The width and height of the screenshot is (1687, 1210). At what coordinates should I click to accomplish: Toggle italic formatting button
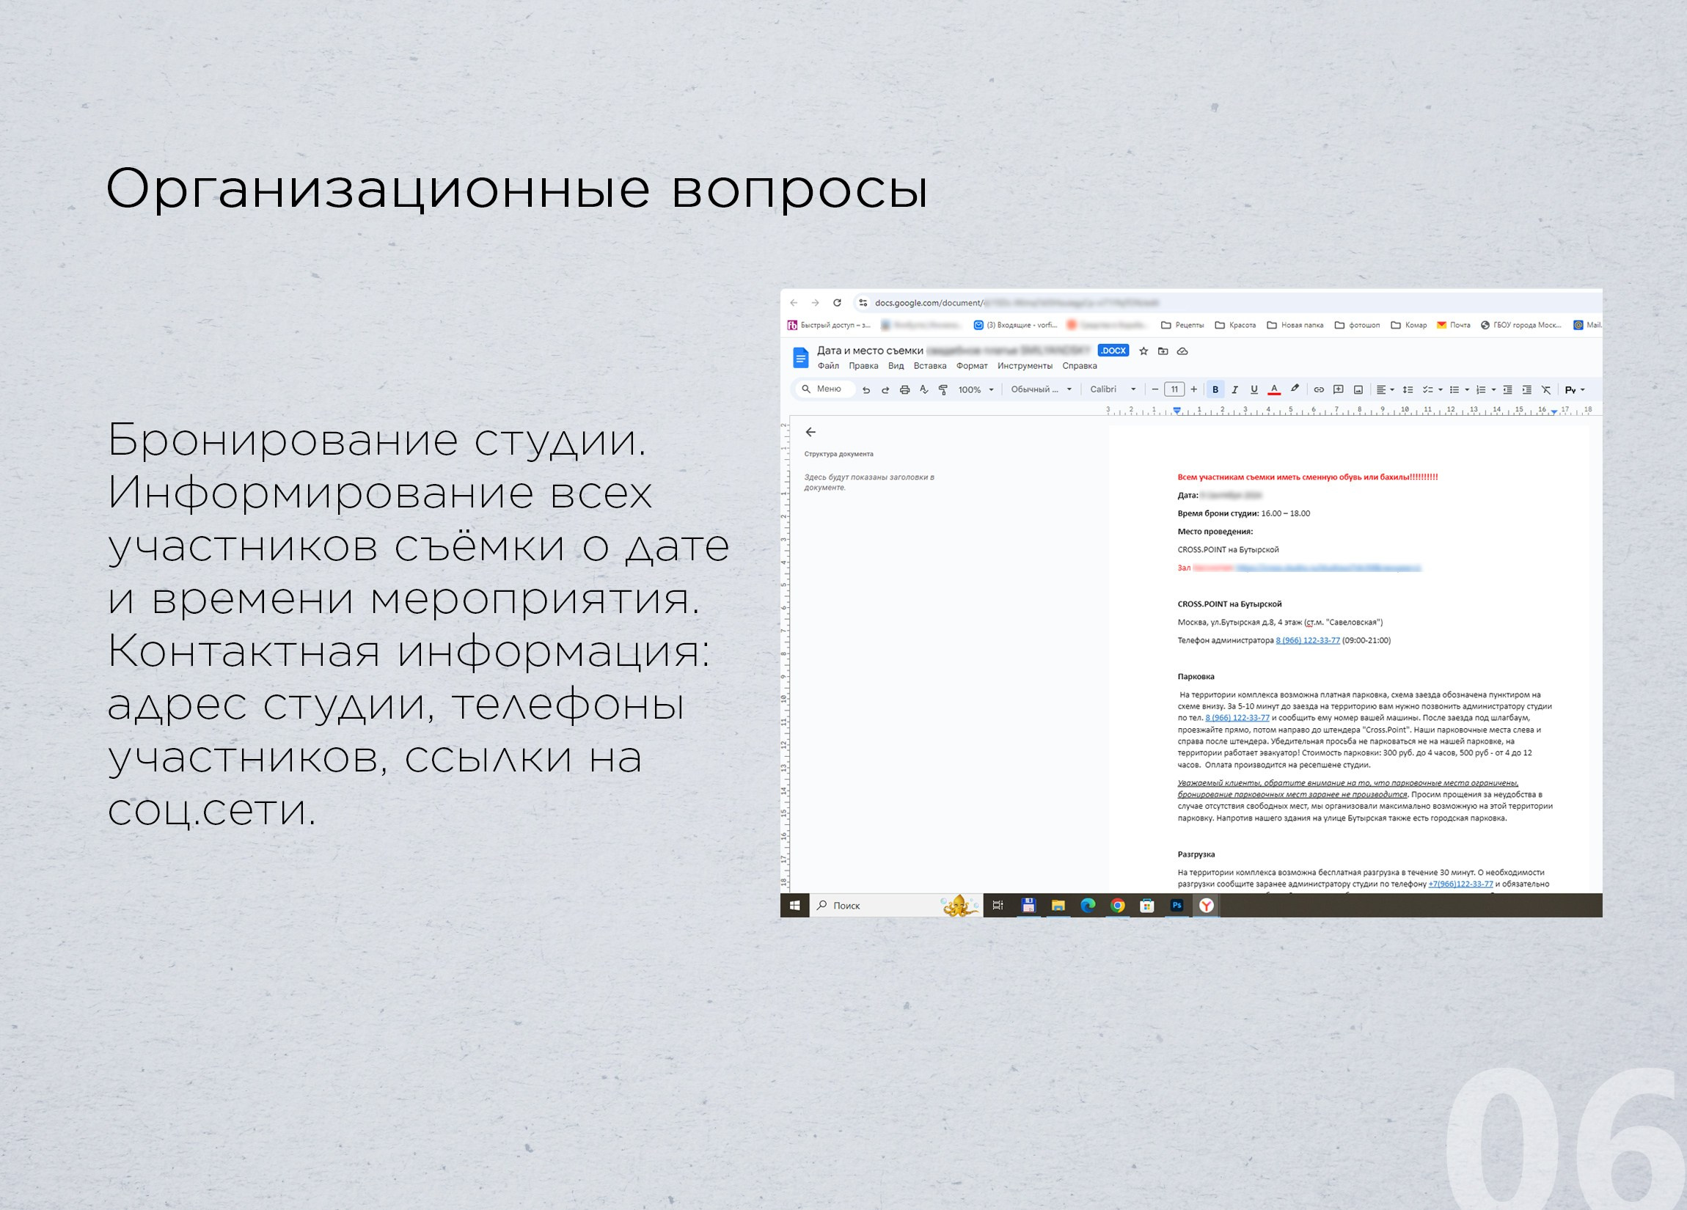(1234, 389)
